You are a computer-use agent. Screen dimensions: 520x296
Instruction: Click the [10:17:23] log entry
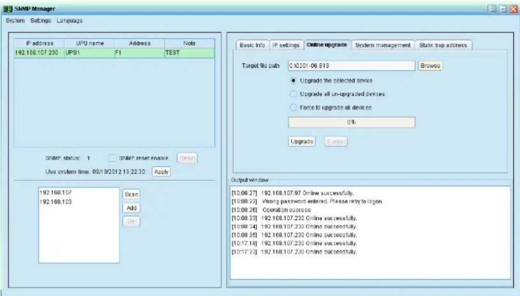tap(294, 252)
